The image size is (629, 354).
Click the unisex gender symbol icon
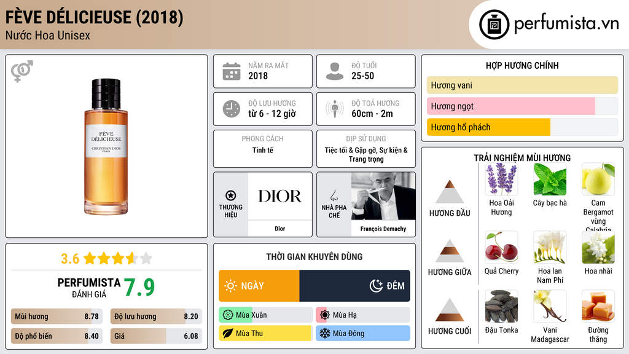point(22,71)
